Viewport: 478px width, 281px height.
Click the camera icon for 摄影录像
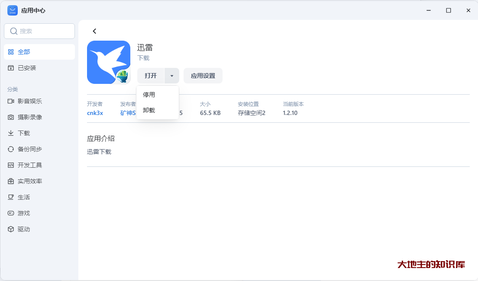tap(11, 117)
